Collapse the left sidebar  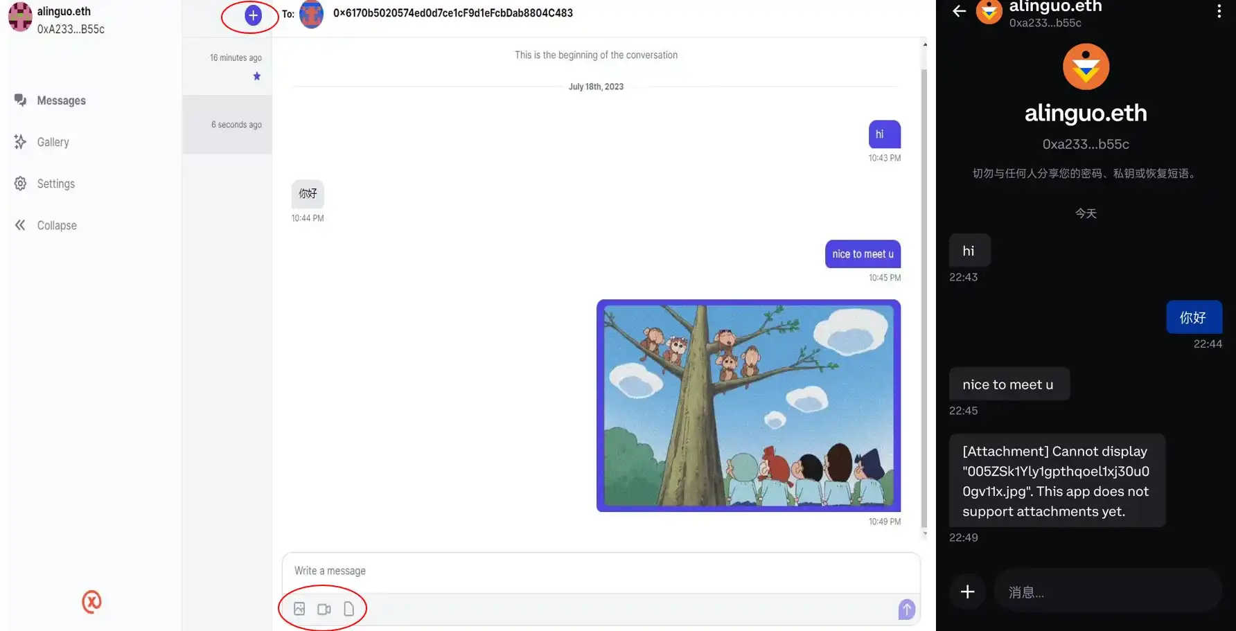[56, 225]
